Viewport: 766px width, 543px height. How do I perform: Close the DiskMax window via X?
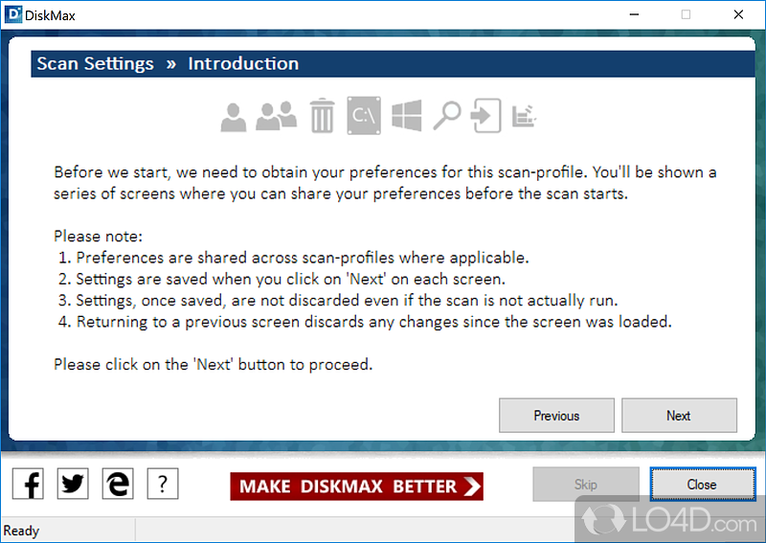pyautogui.click(x=738, y=14)
